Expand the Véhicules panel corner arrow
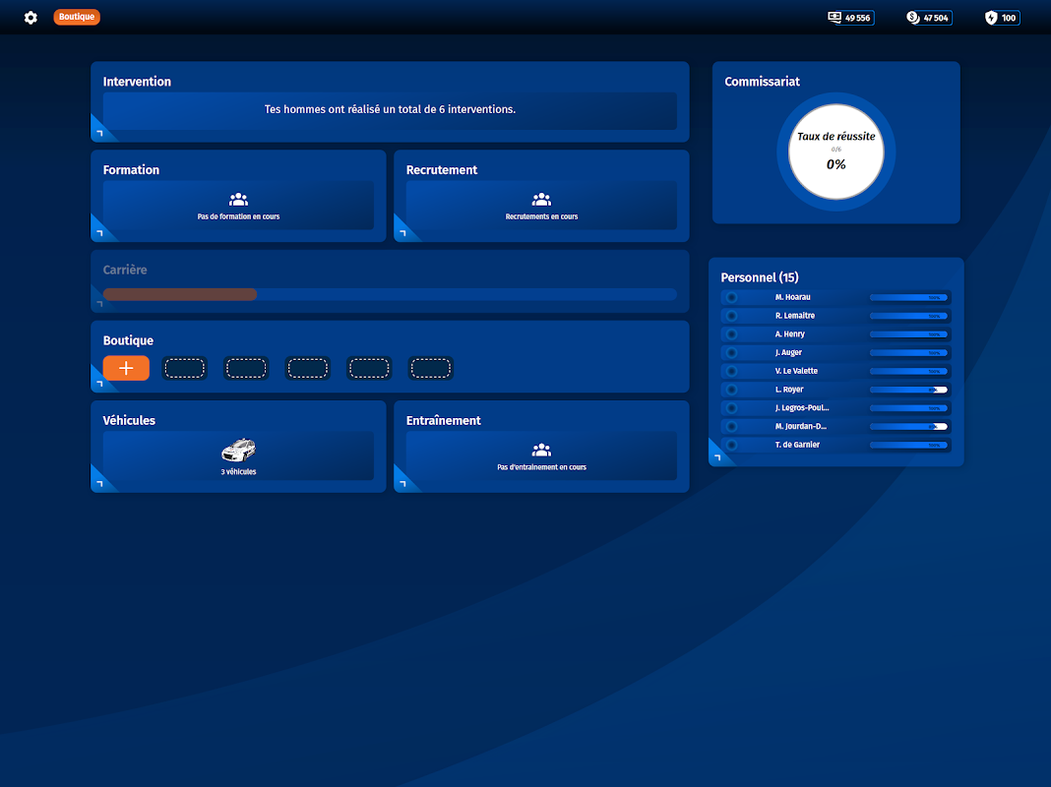The width and height of the screenshot is (1051, 787). (x=100, y=482)
